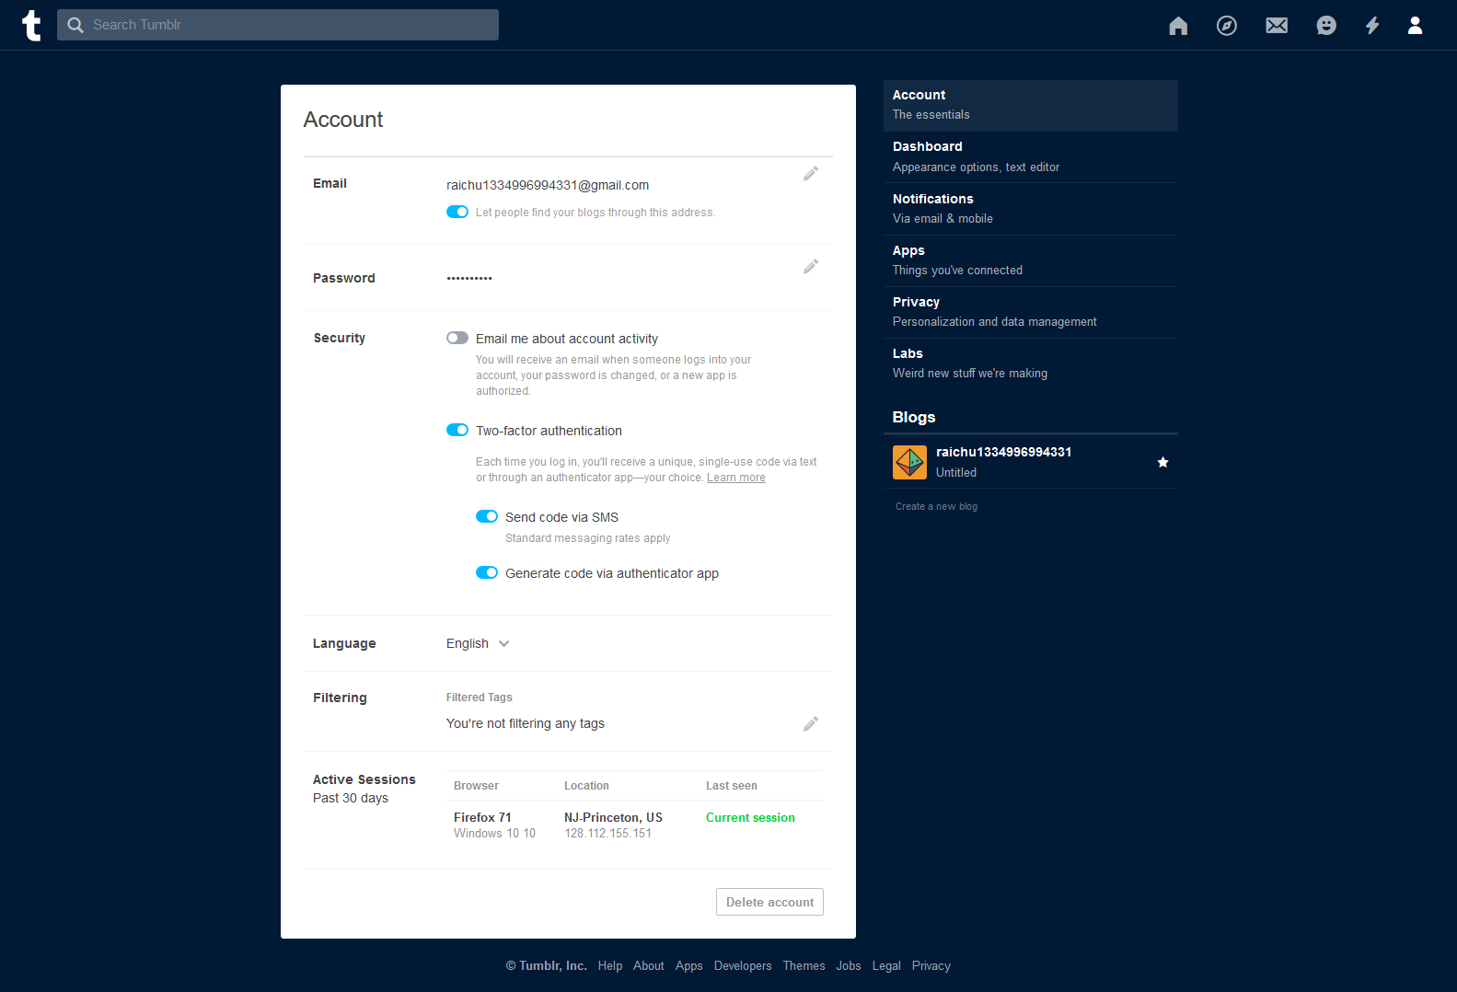Screen dimensions: 1457x992
Task: Toggle let people find blogs by email
Action: pos(457,212)
